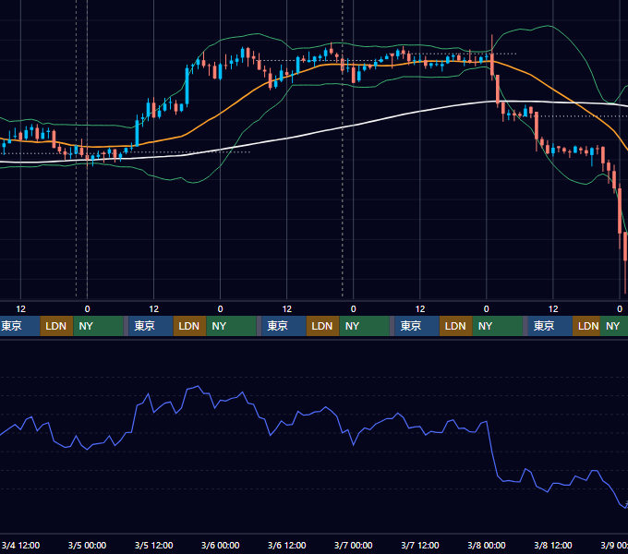Click the 3/7 00:00 date label
Image resolution: width=628 pixels, height=554 pixels.
coord(353,545)
